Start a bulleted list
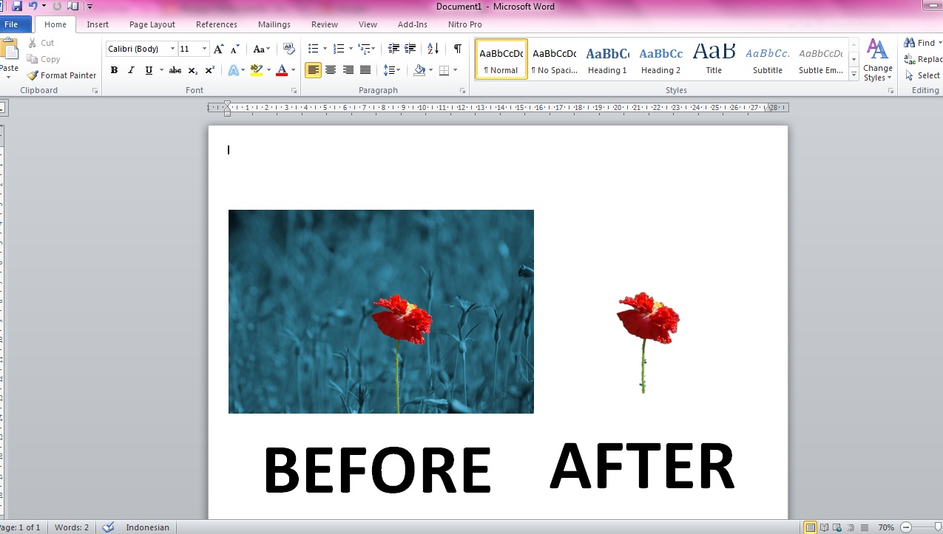 tap(313, 49)
